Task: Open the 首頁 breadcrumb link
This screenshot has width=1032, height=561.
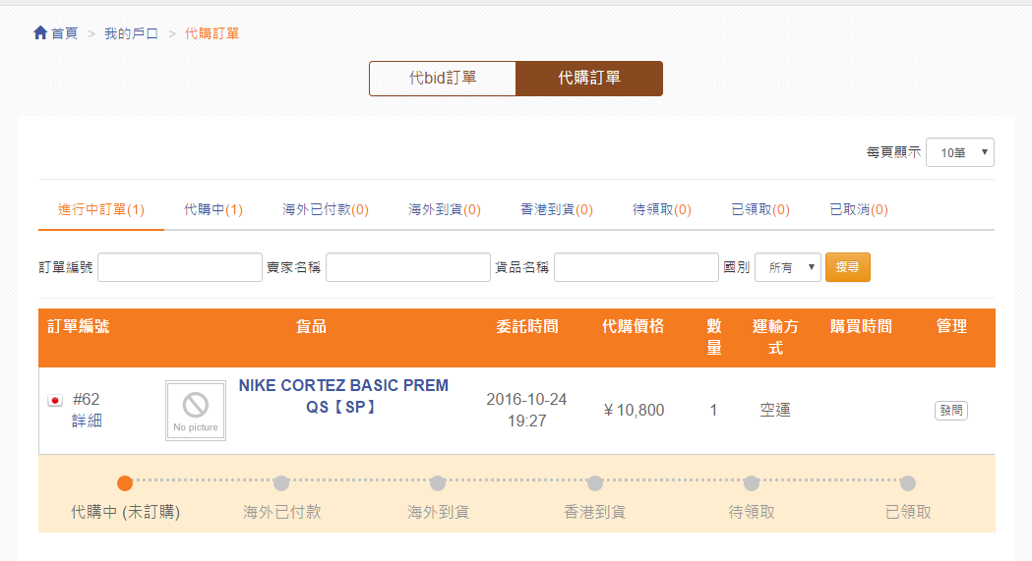Action: (65, 33)
